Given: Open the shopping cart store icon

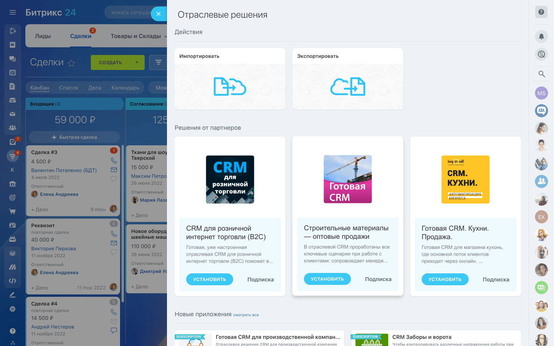Looking at the screenshot, I should tap(13, 211).
